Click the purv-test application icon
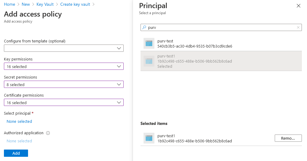The height and width of the screenshot is (161, 307). click(x=149, y=44)
